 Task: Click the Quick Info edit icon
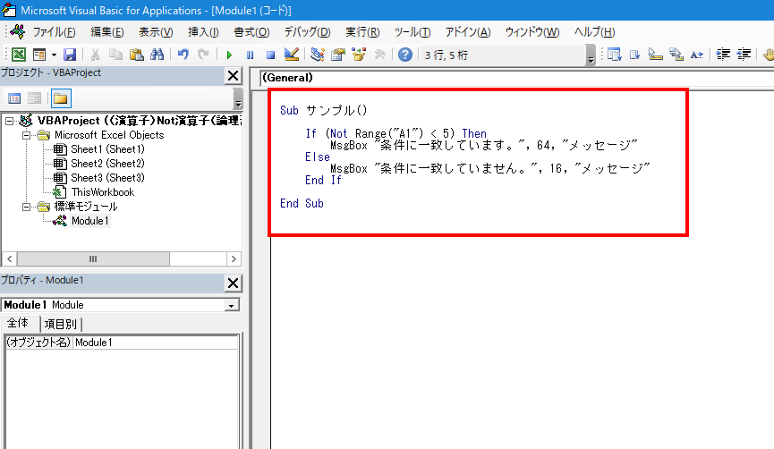tap(656, 55)
